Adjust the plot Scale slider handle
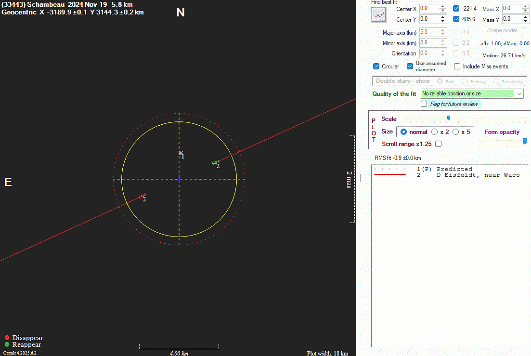531x356 pixels. [x=449, y=118]
